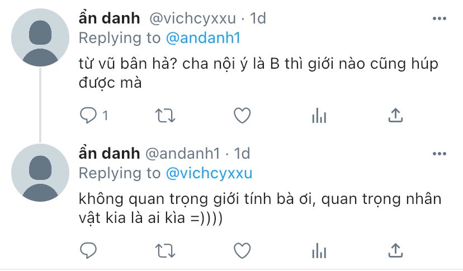View analytics for the second tweet
The image size is (463, 271).
pos(319,251)
